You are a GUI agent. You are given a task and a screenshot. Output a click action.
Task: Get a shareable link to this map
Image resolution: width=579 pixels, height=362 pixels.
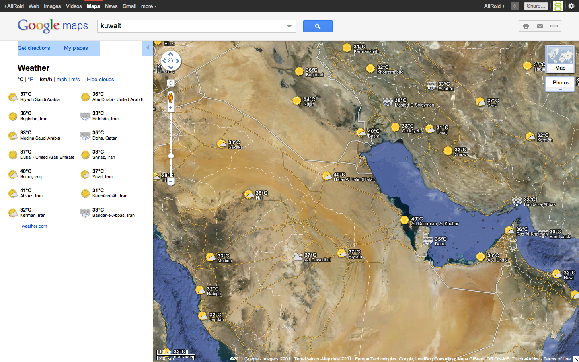click(554, 26)
